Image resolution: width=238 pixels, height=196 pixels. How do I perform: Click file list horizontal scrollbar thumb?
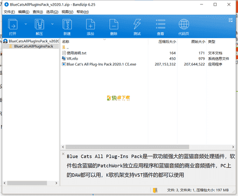pos(127,147)
